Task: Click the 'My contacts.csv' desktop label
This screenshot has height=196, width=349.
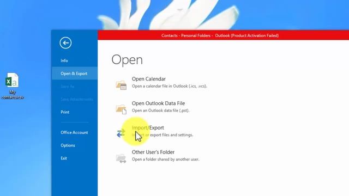Action: tap(13, 95)
